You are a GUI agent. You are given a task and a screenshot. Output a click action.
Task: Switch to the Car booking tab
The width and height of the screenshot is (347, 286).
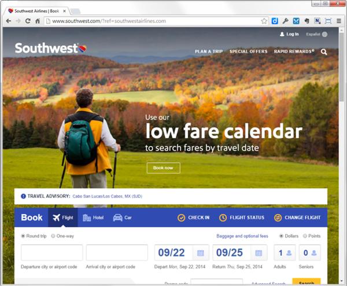(123, 218)
